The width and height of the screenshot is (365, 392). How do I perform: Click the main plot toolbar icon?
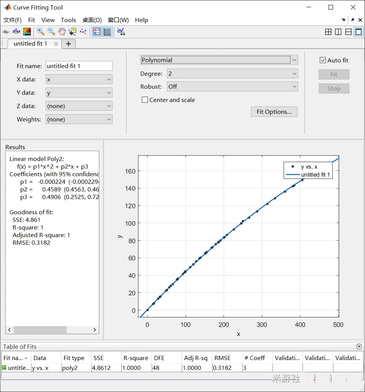click(x=6, y=32)
